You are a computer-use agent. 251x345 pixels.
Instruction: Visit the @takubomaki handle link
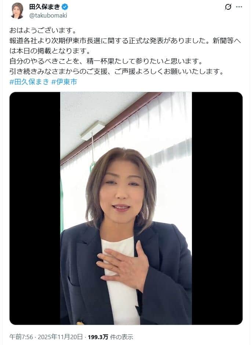pos(48,15)
